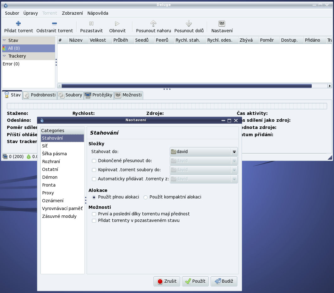Click the lightbulb icon on Stav tab
The height and width of the screenshot is (293, 334).
7,95
